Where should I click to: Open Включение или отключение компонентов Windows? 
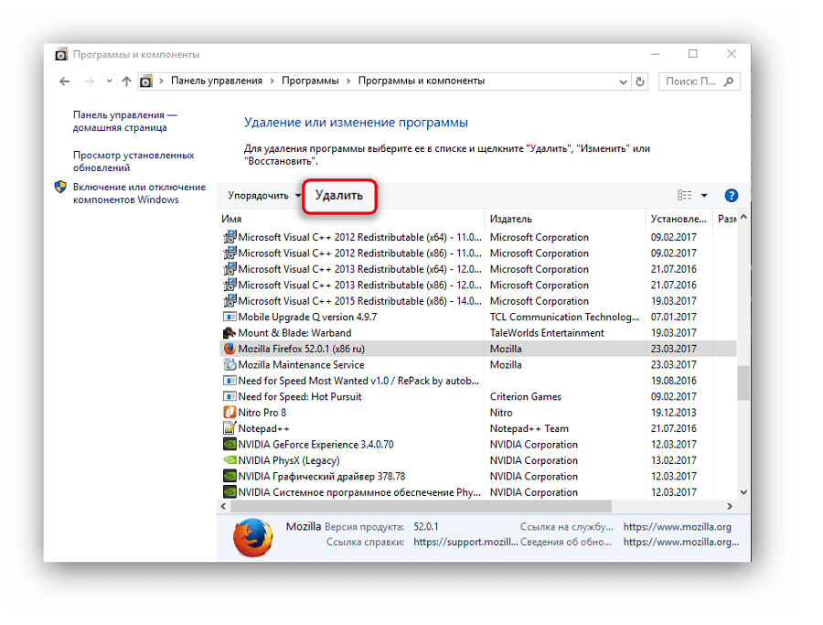tap(139, 193)
